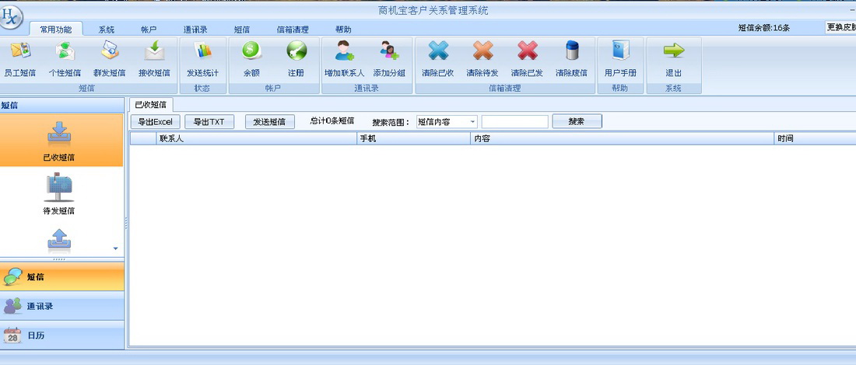Check balance with the 余额 icon

click(x=251, y=50)
